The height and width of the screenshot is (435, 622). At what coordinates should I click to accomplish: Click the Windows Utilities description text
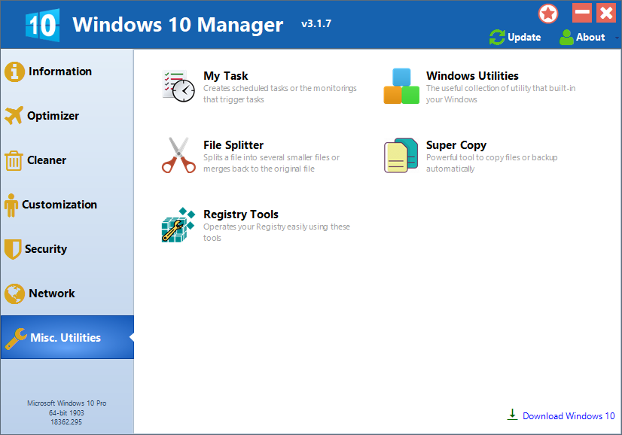pyautogui.click(x=501, y=94)
